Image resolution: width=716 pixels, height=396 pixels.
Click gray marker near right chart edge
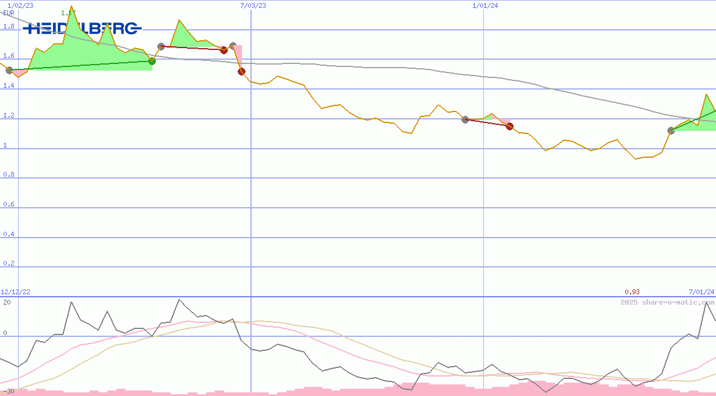[x=671, y=130]
